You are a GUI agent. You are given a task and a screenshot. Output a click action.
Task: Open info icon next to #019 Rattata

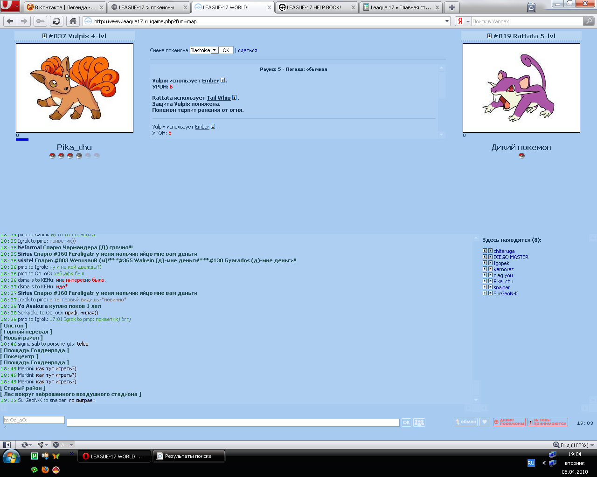(x=489, y=36)
